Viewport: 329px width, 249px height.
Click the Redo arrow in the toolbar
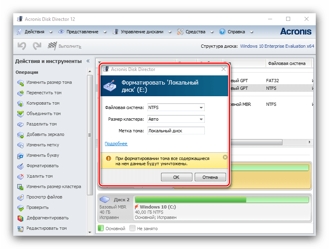pos(37,46)
